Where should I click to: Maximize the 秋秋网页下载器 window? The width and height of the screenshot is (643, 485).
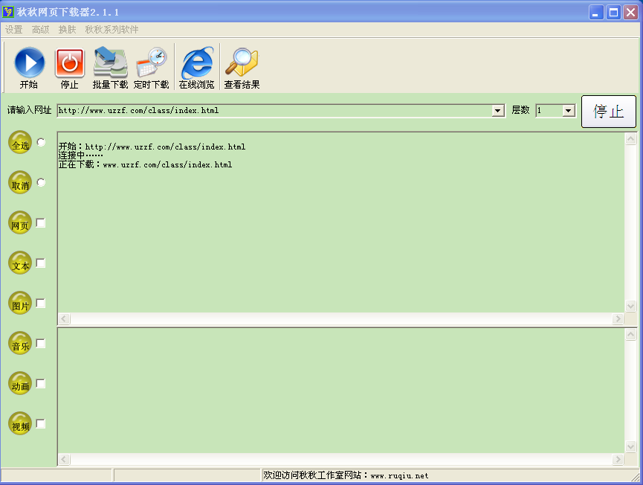click(613, 13)
